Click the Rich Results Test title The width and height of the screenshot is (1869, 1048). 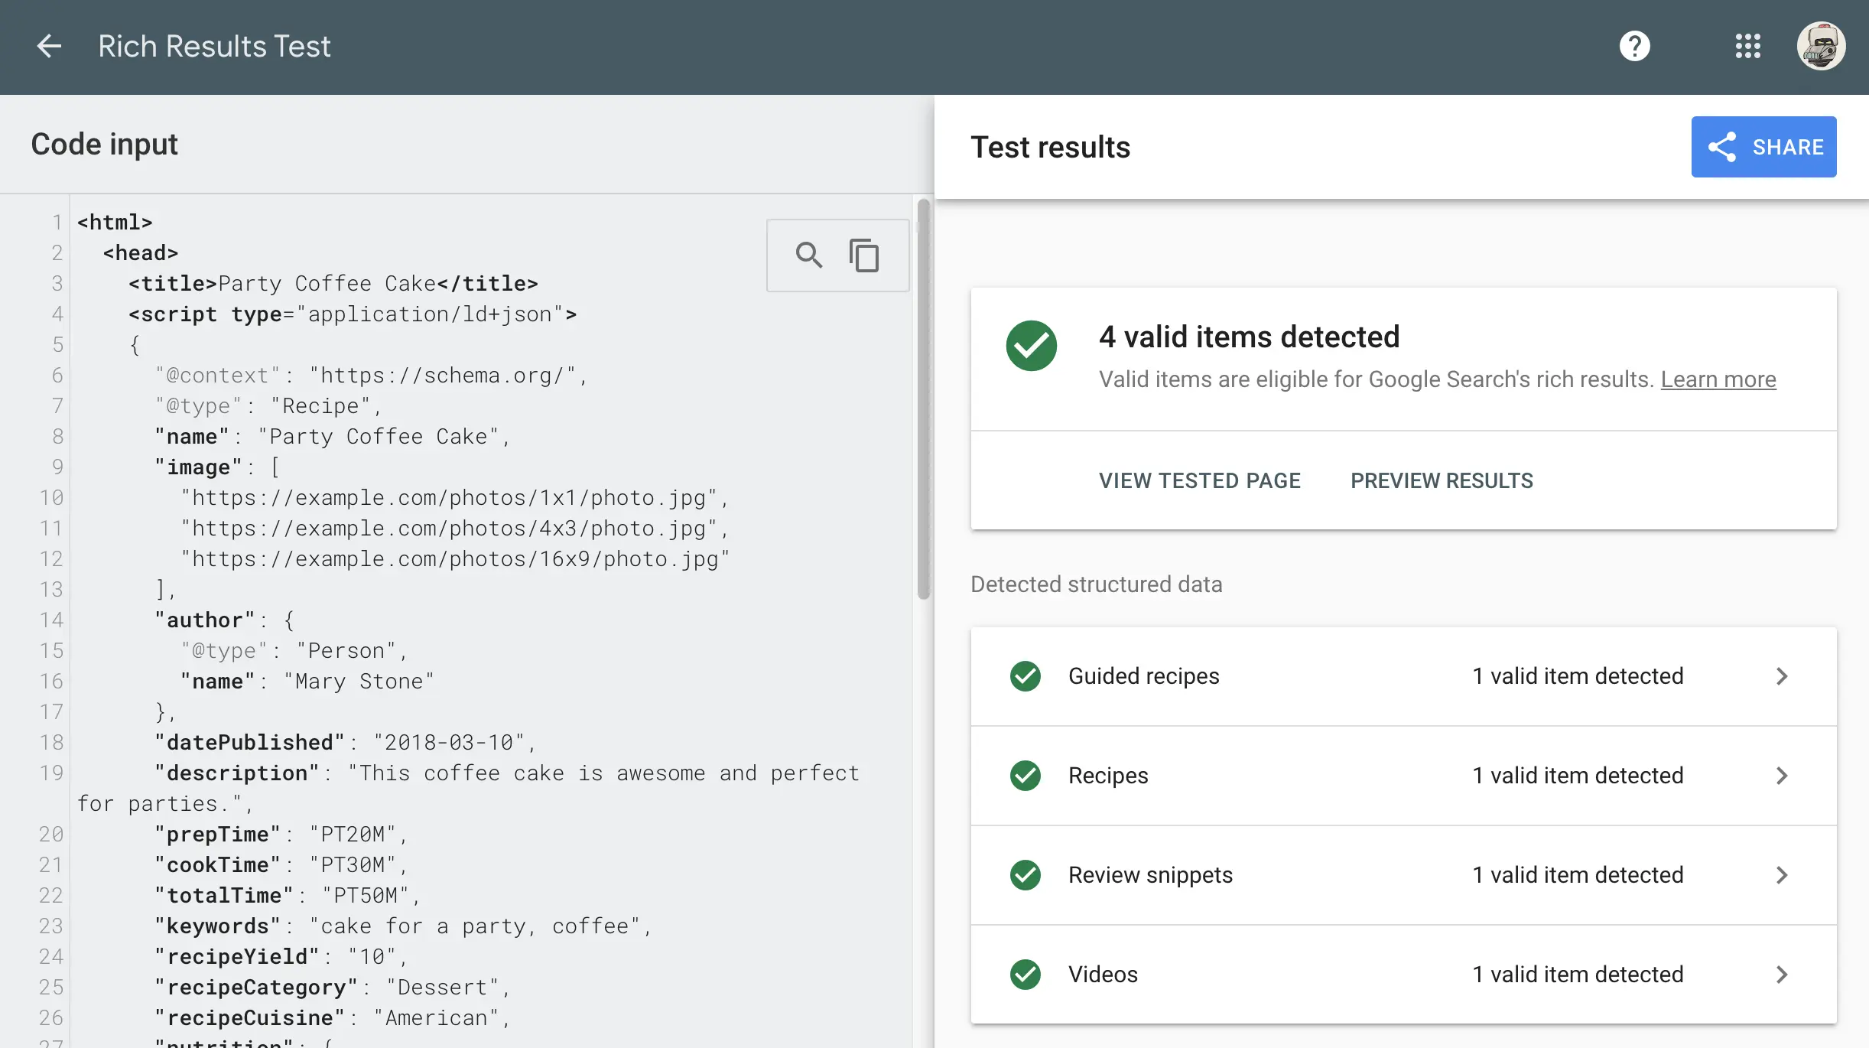click(x=214, y=46)
